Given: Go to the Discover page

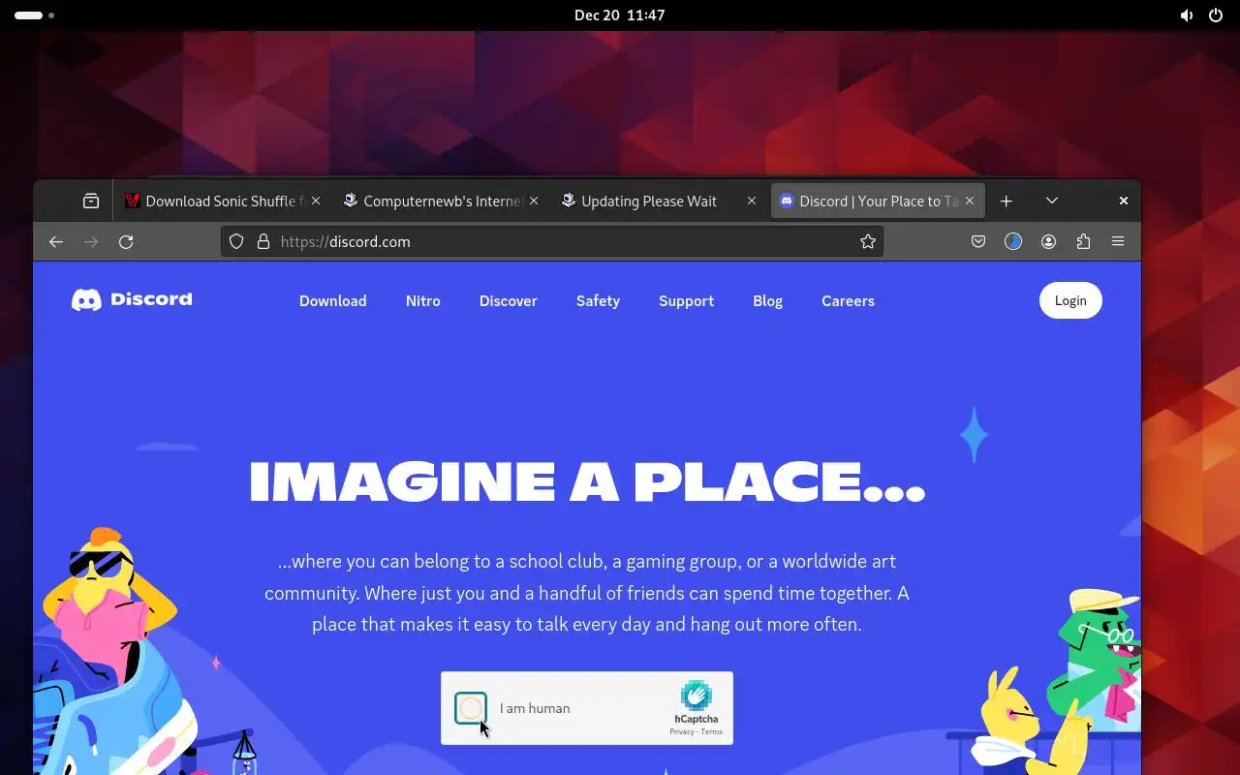Looking at the screenshot, I should [508, 300].
